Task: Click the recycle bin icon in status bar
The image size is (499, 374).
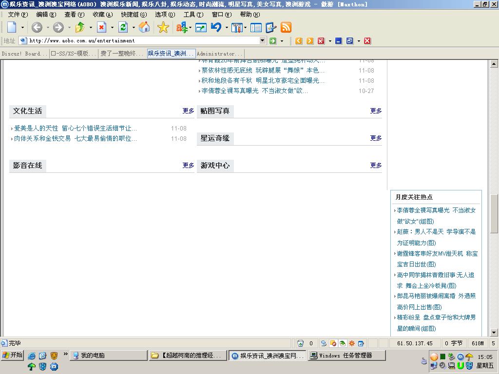Action: 300,343
